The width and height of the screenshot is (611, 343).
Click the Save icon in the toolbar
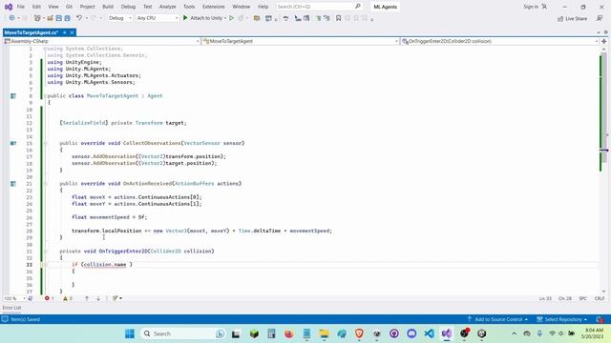point(59,18)
